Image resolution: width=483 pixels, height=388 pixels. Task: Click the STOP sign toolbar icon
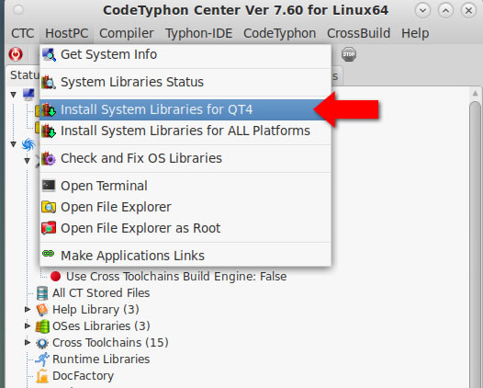pos(349,54)
